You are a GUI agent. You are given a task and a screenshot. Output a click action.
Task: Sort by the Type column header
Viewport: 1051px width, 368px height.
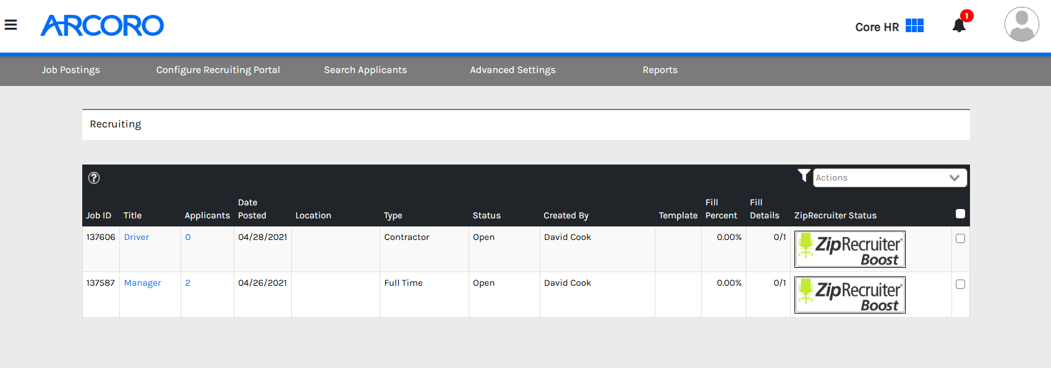pyautogui.click(x=393, y=215)
